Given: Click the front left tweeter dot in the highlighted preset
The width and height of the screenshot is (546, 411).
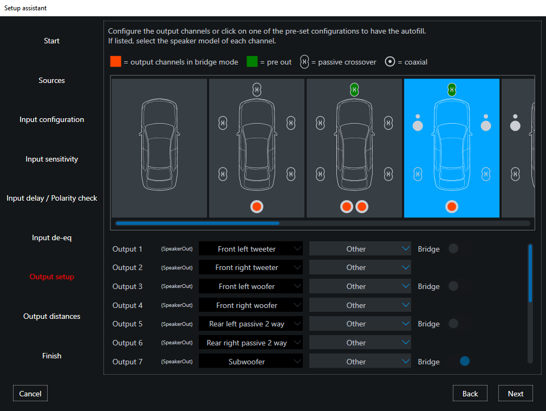Looking at the screenshot, I should (418, 116).
